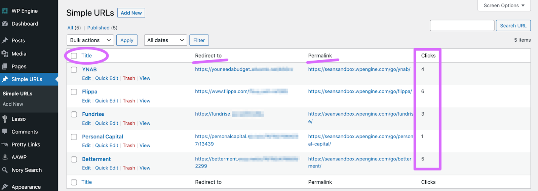Toggle the select-all checkbox in header
This screenshot has width=538, height=191.
[x=74, y=56]
